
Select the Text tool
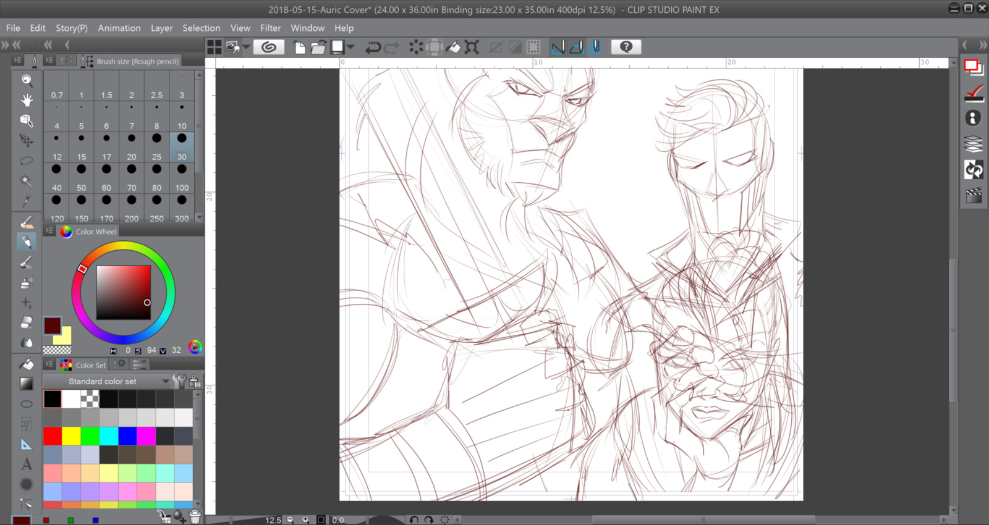point(27,464)
